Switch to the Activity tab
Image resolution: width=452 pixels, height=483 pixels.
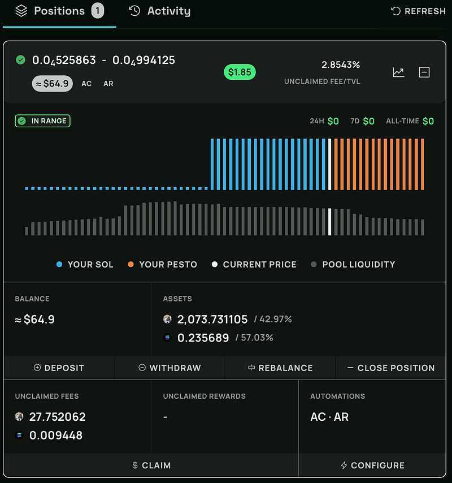(159, 11)
